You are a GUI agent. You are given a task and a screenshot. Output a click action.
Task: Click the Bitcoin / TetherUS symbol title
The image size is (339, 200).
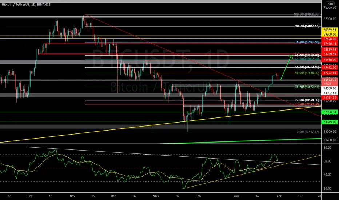pos(26,4)
